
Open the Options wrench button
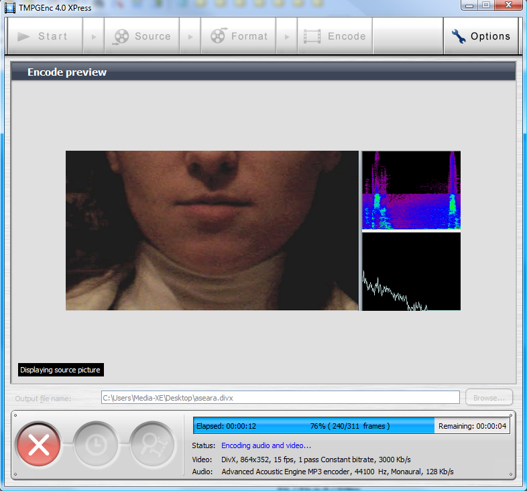(x=481, y=36)
